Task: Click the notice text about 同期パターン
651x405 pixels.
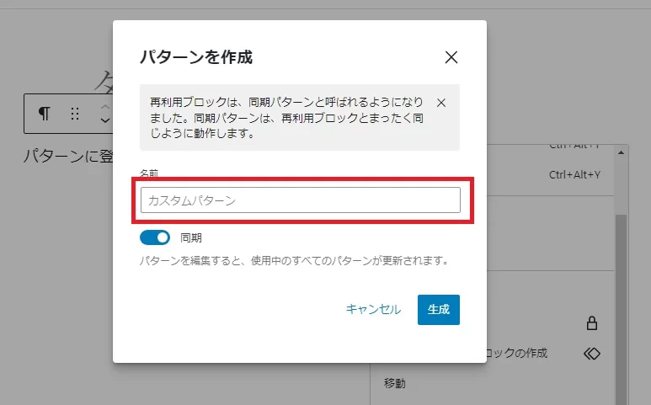Action: click(286, 118)
